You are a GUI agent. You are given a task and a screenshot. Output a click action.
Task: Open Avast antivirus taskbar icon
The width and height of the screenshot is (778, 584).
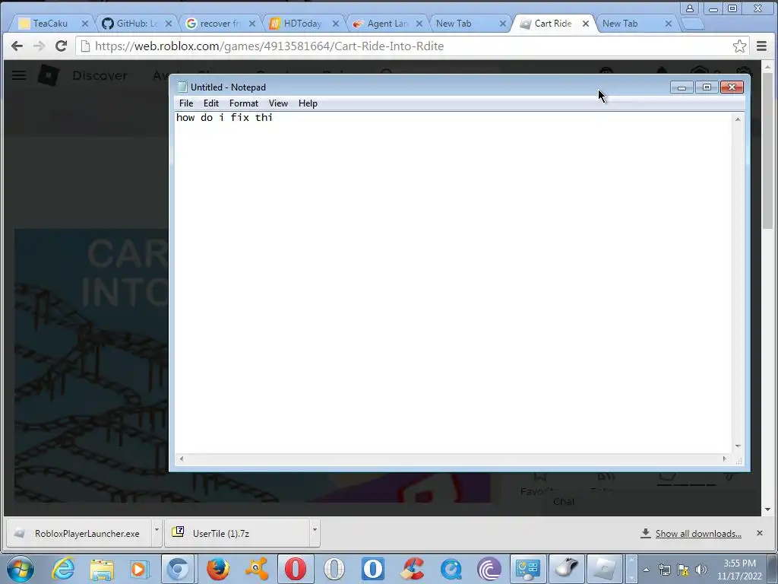[257, 569]
